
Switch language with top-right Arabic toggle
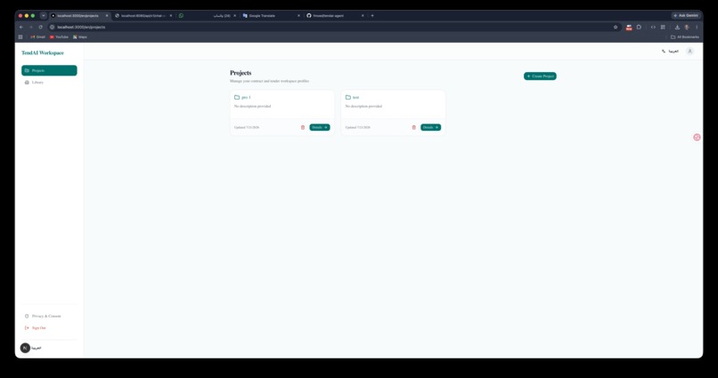[671, 52]
